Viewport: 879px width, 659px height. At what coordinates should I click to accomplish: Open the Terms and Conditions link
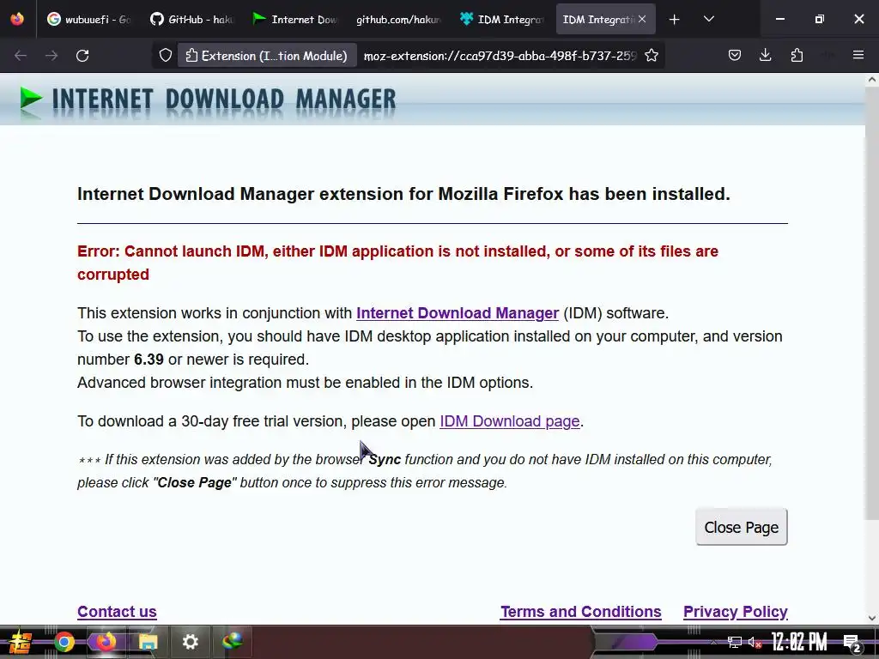(x=581, y=611)
